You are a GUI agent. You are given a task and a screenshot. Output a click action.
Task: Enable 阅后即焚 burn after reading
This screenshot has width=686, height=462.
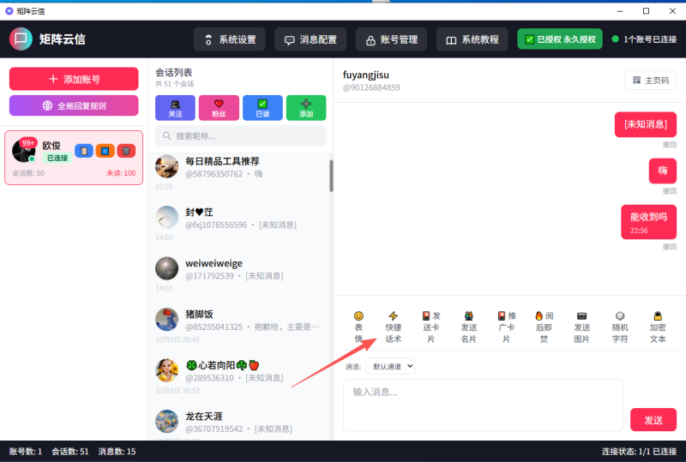[x=545, y=327]
